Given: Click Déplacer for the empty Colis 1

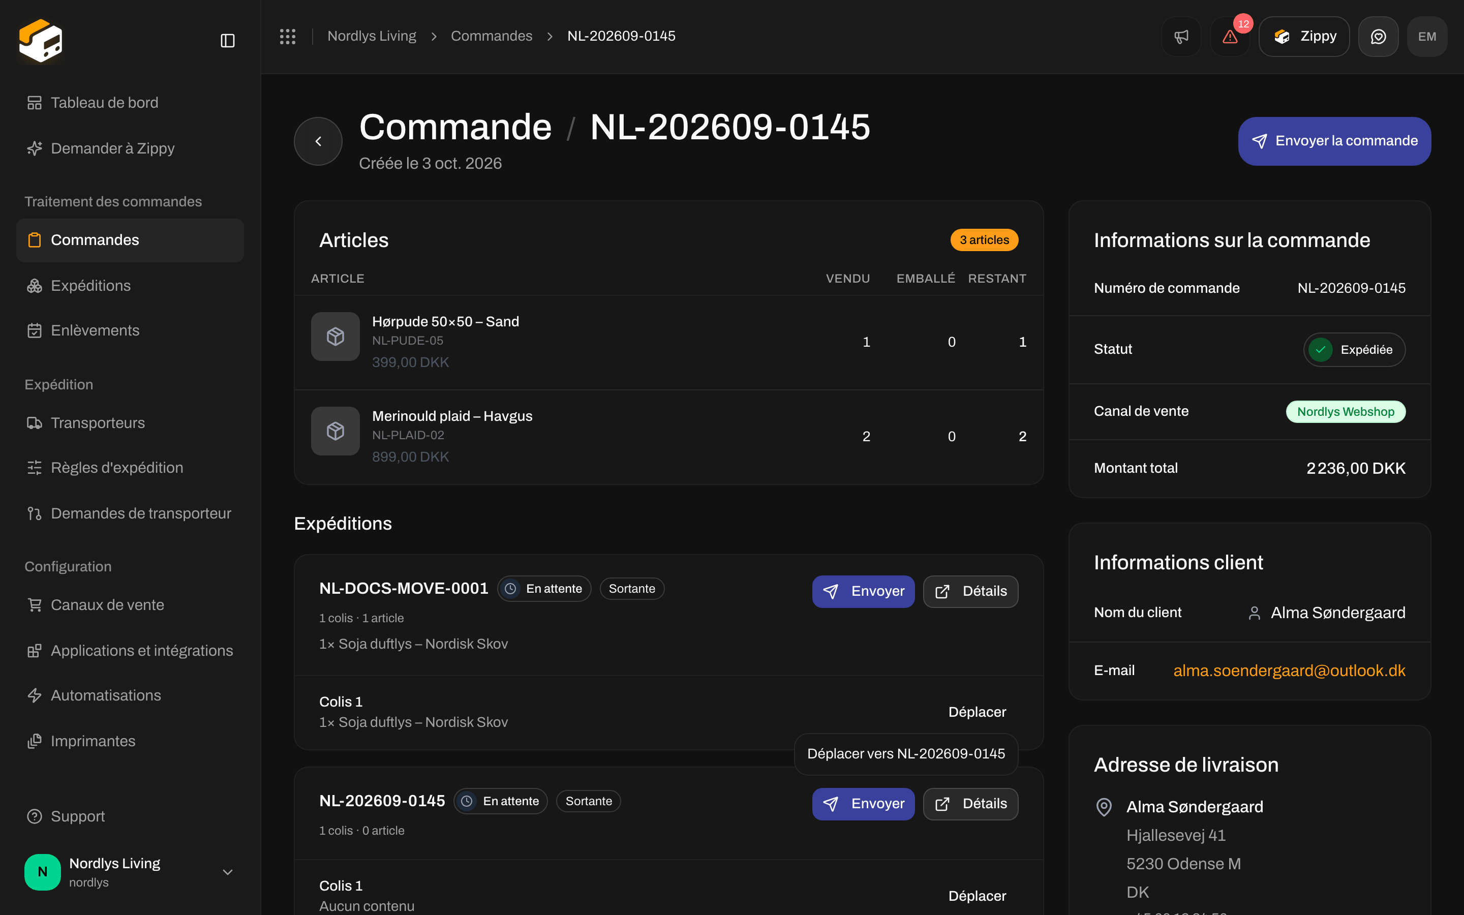Looking at the screenshot, I should [x=977, y=896].
